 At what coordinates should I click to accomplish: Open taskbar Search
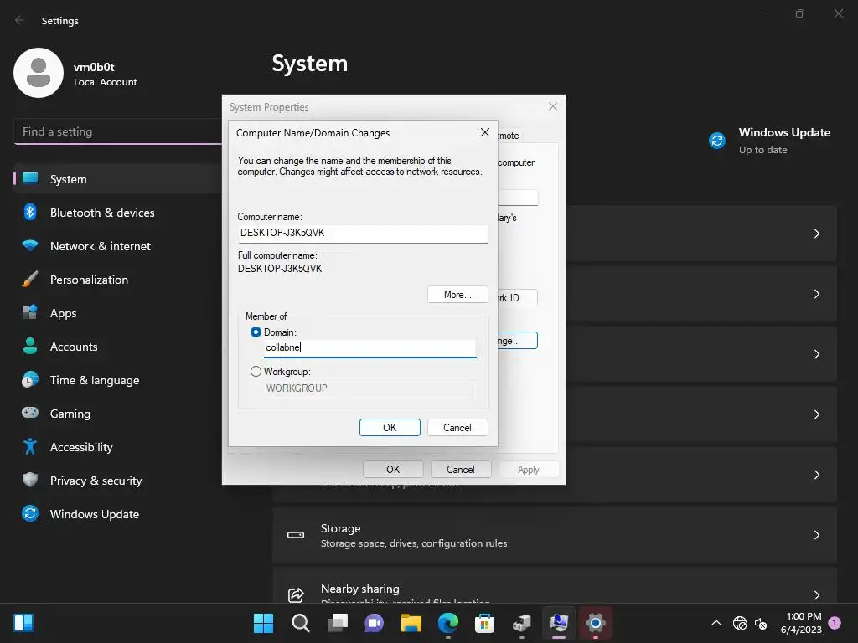[301, 623]
